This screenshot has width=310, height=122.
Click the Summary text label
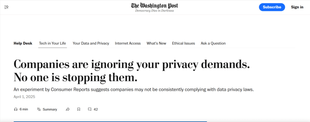[50, 109]
